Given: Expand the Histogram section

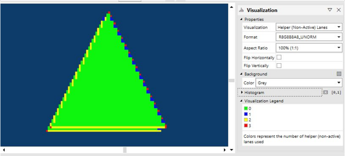Looking at the screenshot, I should (x=242, y=92).
